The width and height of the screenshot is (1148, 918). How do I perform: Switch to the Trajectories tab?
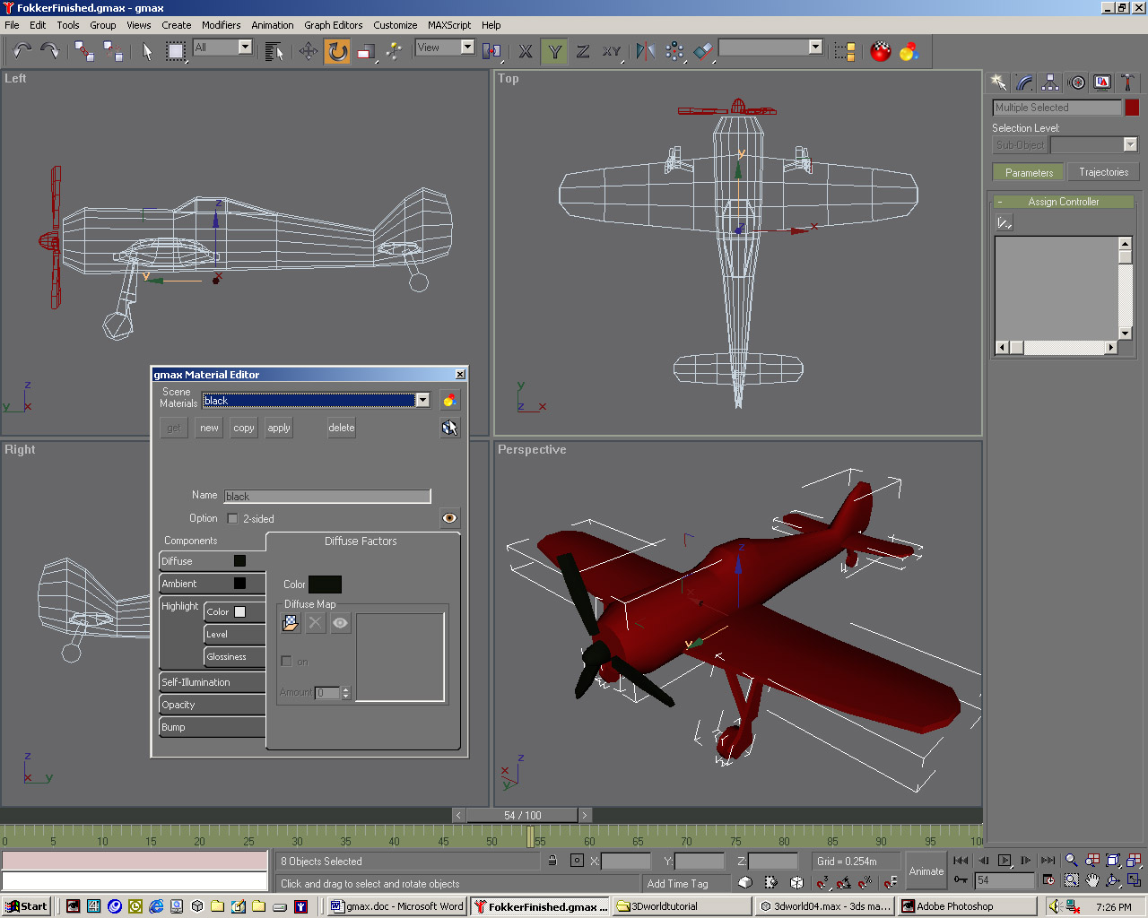pyautogui.click(x=1103, y=172)
